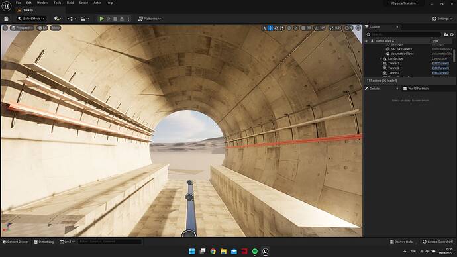Click Edit Tunnel1 link for Tunnel3 row

click(440, 73)
